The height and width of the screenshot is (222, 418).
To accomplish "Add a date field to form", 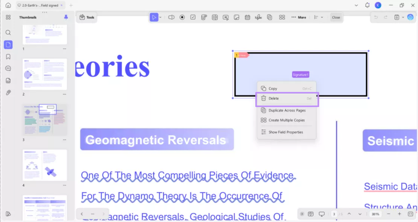I will click(247, 17).
